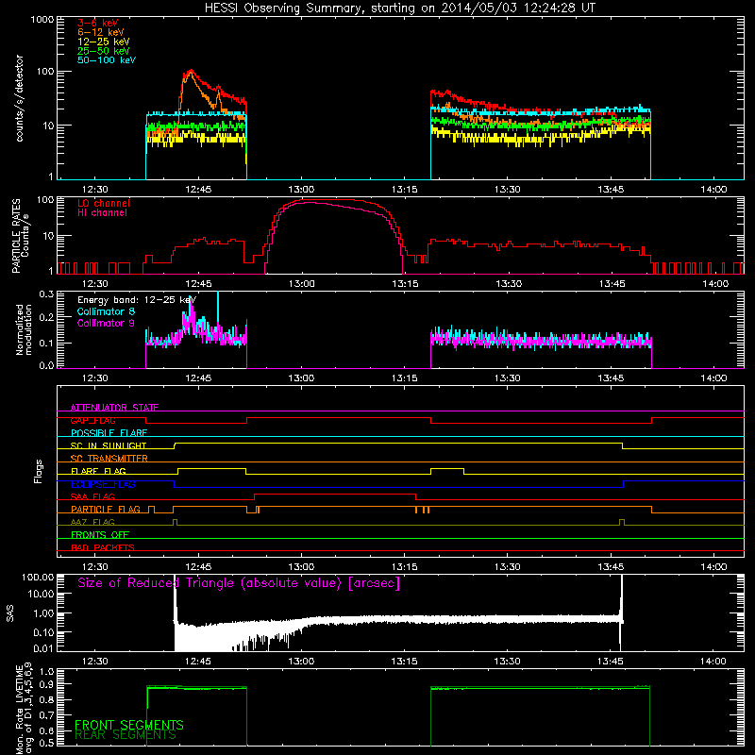The image size is (755, 755).
Task: Click the SC_IN_SUNLIGHT flag label
Action: [109, 445]
